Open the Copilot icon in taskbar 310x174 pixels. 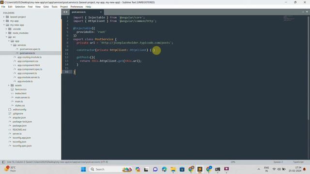tap(138, 169)
